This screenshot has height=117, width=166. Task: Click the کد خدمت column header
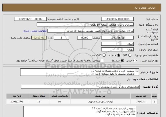(141, 96)
